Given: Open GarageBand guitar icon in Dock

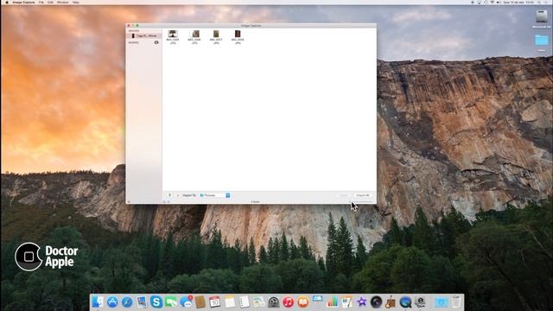Looking at the screenshot, I should pyautogui.click(x=391, y=301).
